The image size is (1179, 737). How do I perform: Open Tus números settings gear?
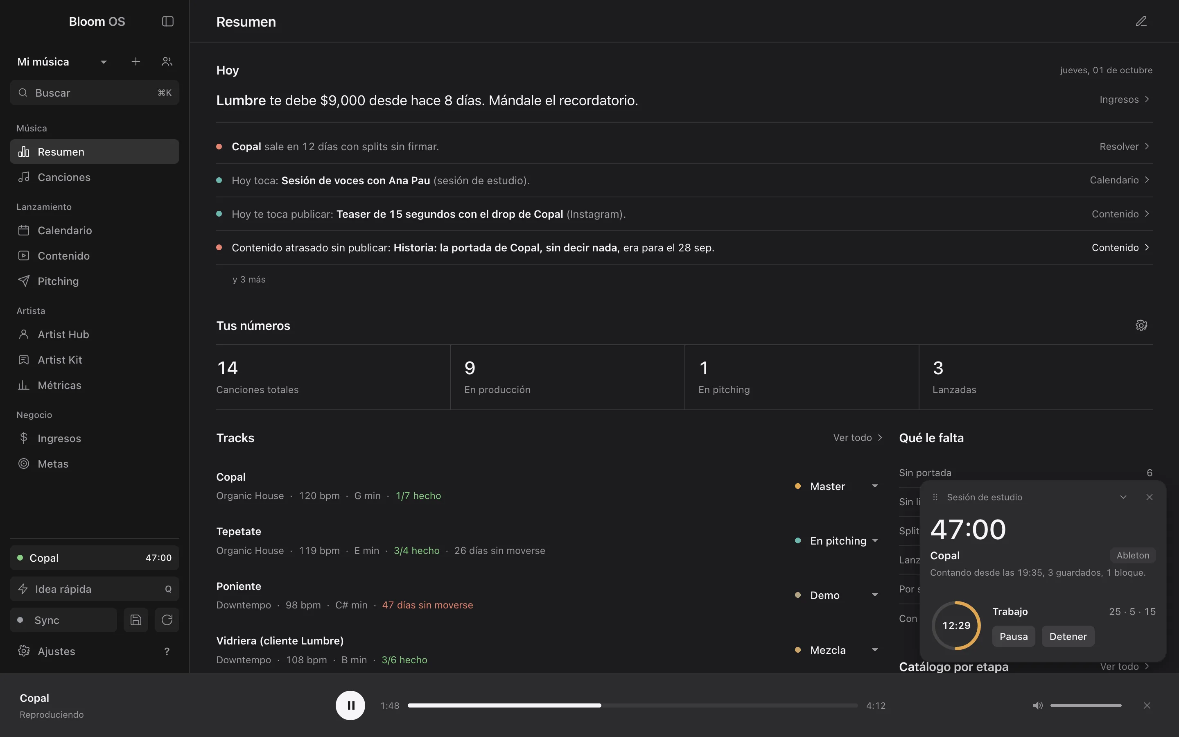pyautogui.click(x=1141, y=325)
